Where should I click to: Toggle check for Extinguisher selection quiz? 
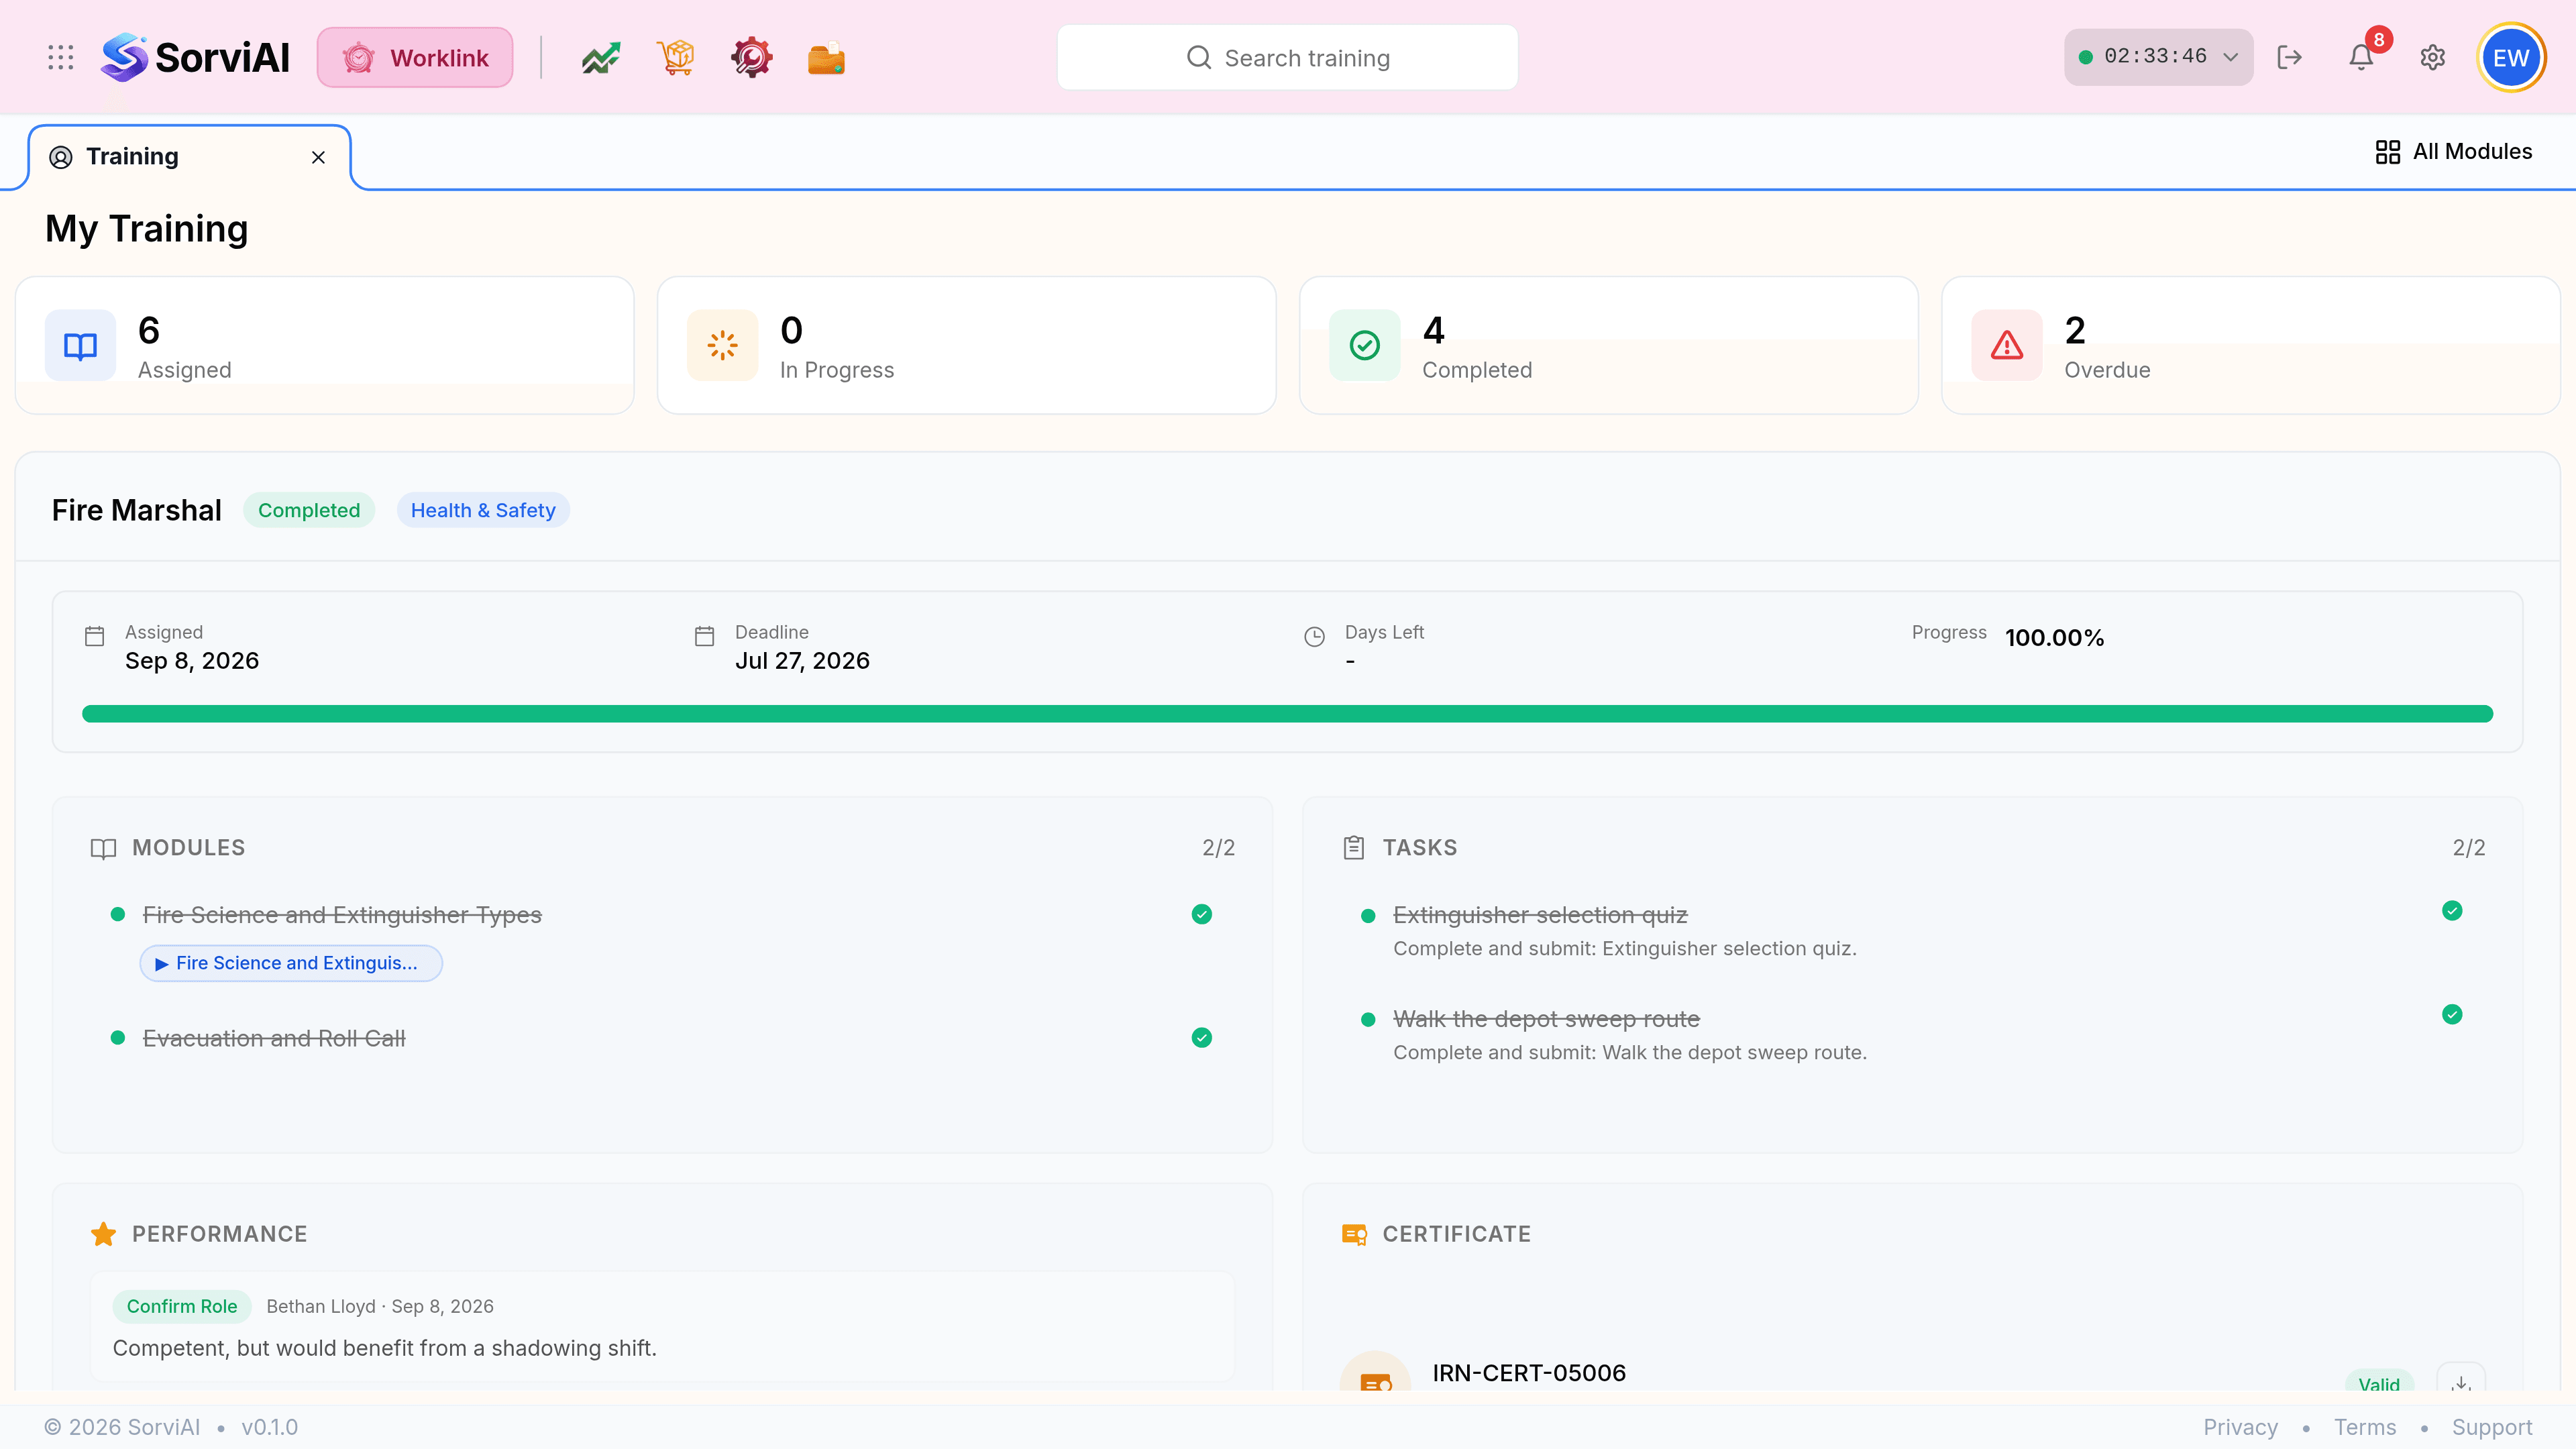pos(2451,910)
